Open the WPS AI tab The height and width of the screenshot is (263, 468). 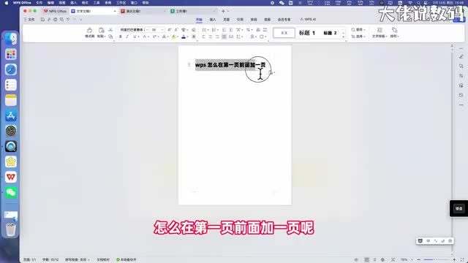click(x=308, y=20)
